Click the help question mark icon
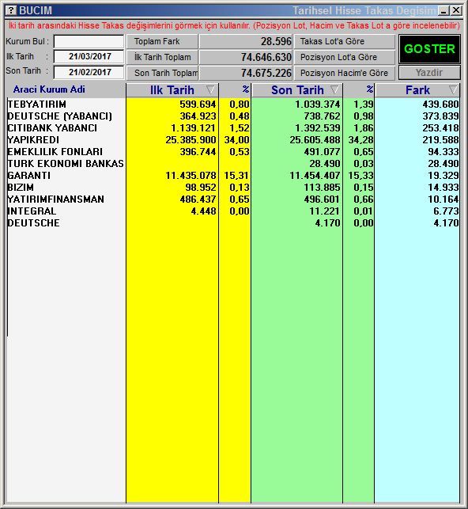The height and width of the screenshot is (509, 468). click(x=11, y=10)
